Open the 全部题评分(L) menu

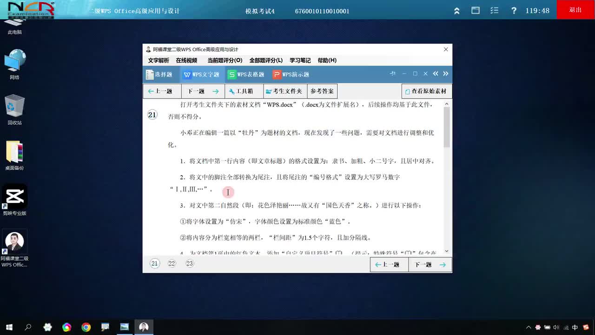click(266, 60)
